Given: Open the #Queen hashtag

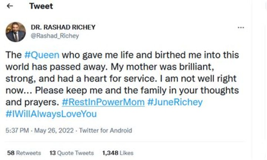Looking at the screenshot, I should coord(42,55).
